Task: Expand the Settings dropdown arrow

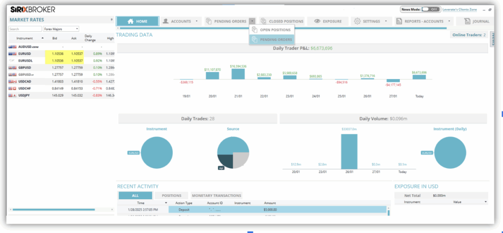Action: (x=386, y=21)
